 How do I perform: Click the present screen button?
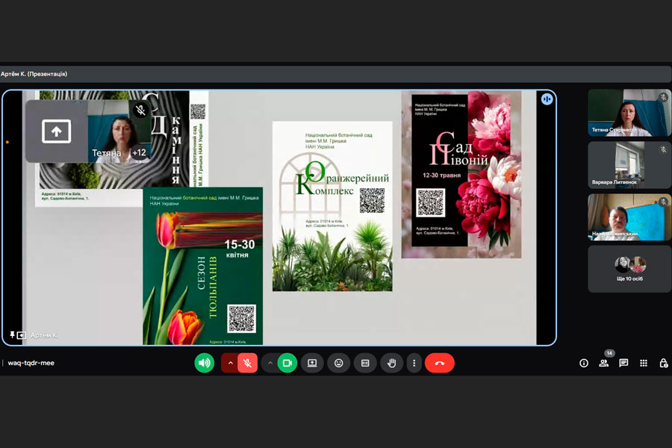tap(312, 363)
